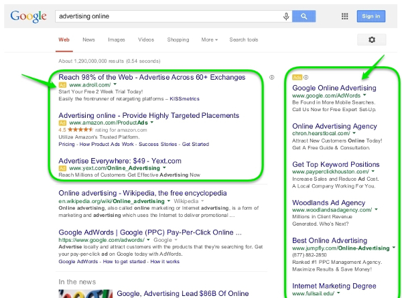Click the info icon beside top ads
Screen dimensions: 402x298
[x=272, y=77]
